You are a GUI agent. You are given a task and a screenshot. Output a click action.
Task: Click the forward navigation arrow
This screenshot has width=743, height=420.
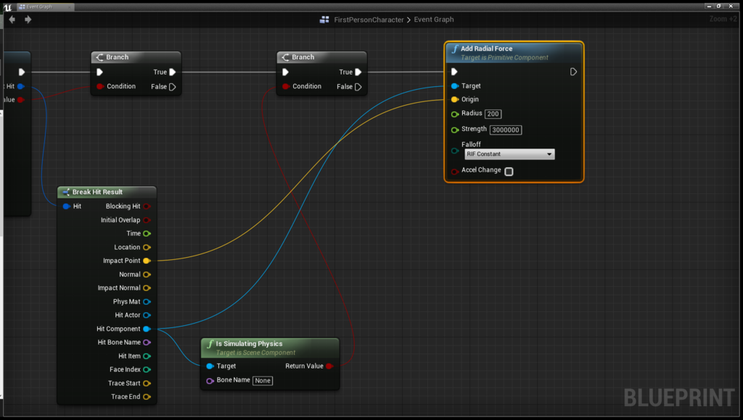point(28,20)
